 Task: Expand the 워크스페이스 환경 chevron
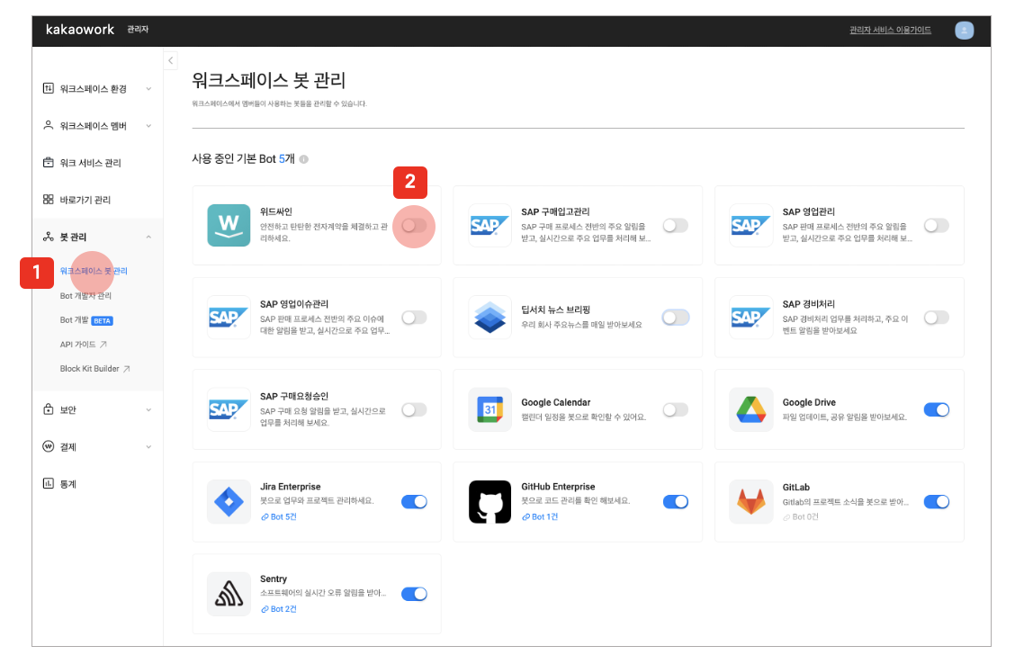tap(148, 89)
